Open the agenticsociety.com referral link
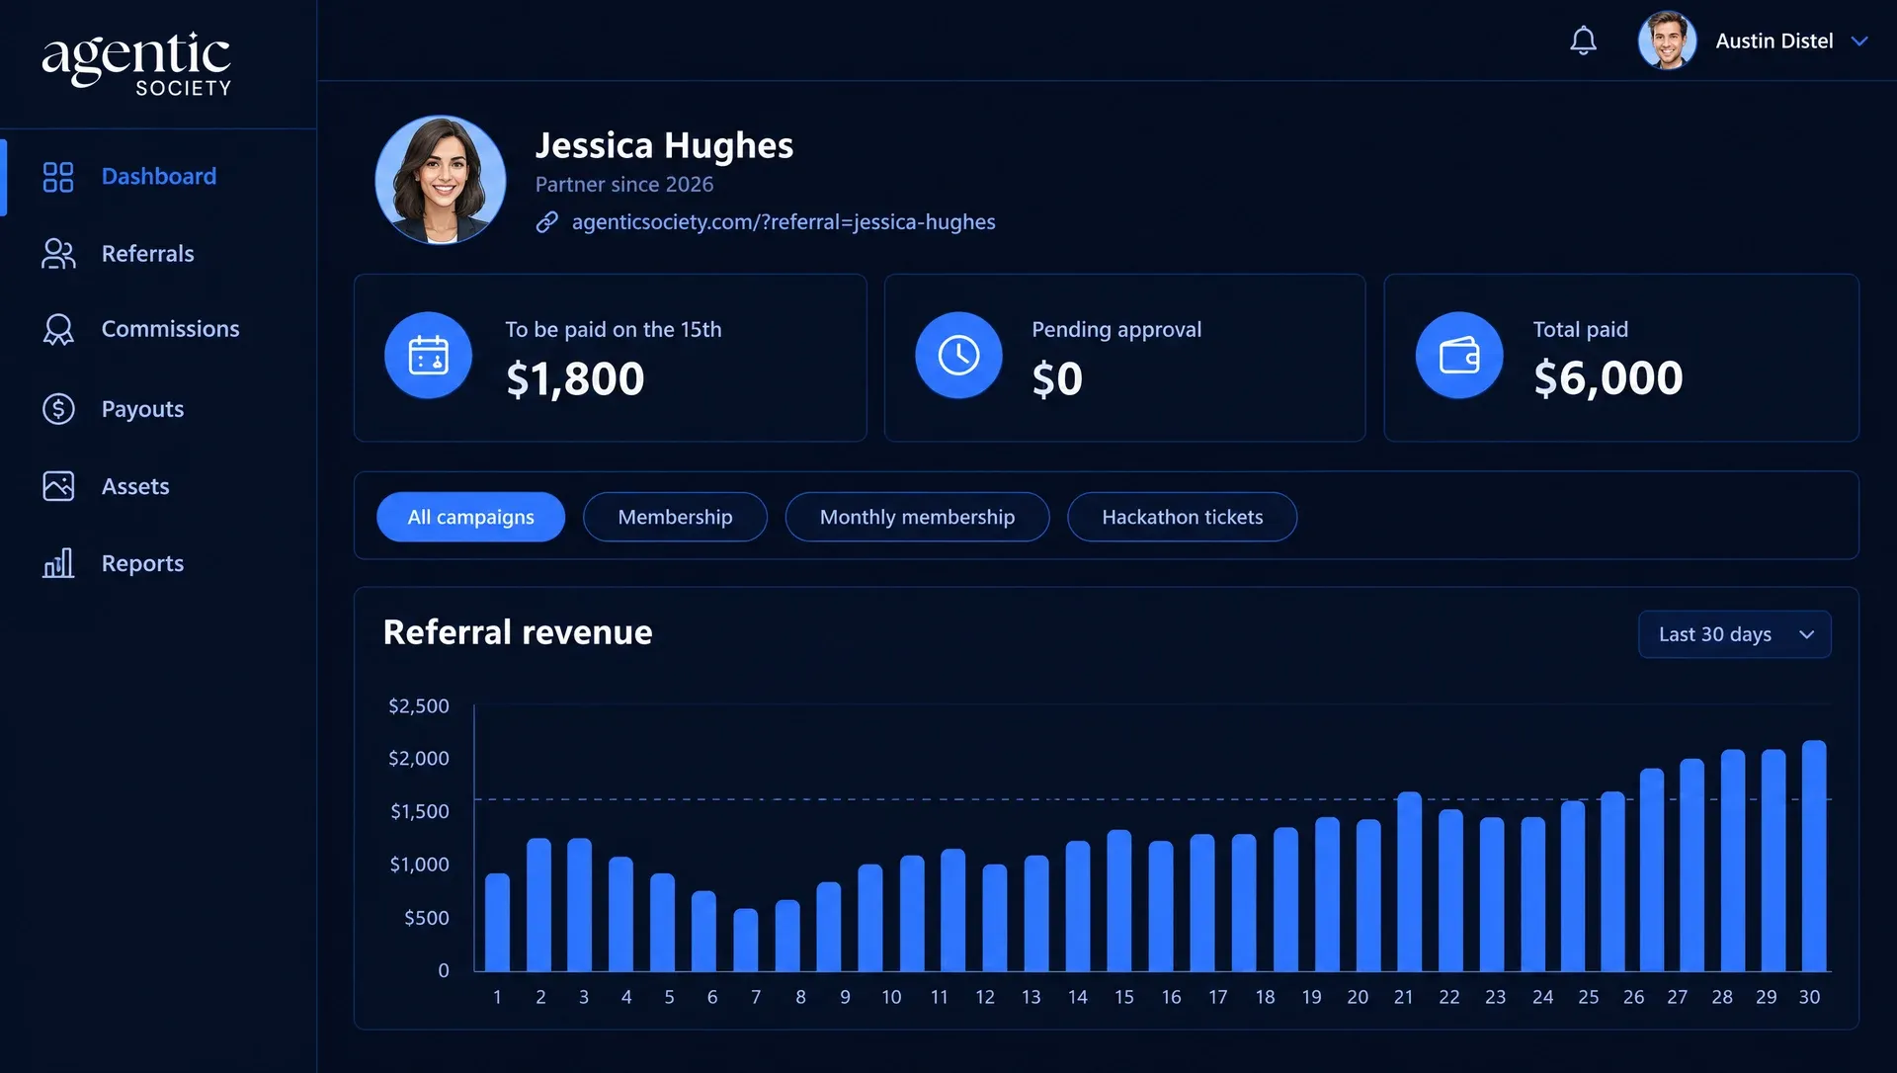The width and height of the screenshot is (1897, 1073). 784,222
